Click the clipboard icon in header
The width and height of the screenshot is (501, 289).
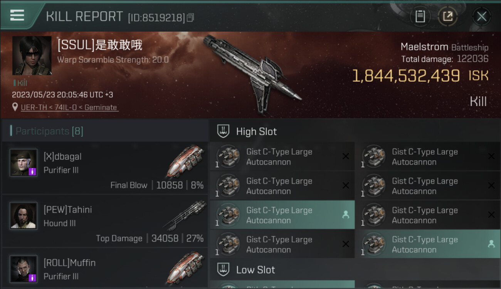[420, 16]
